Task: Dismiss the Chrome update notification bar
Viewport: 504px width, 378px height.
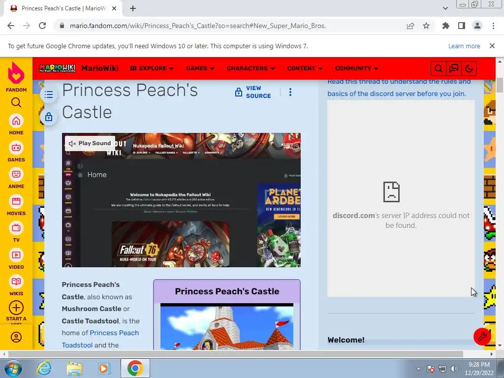Action: (x=492, y=46)
